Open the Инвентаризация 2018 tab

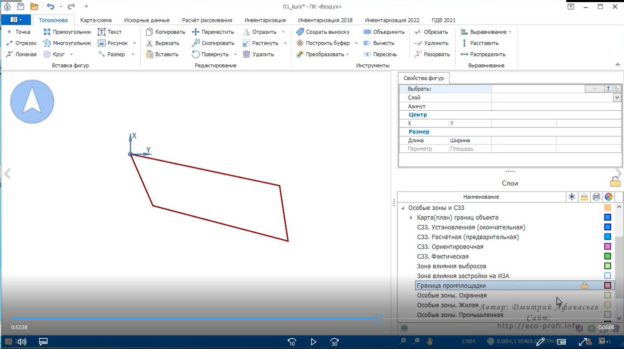[325, 20]
